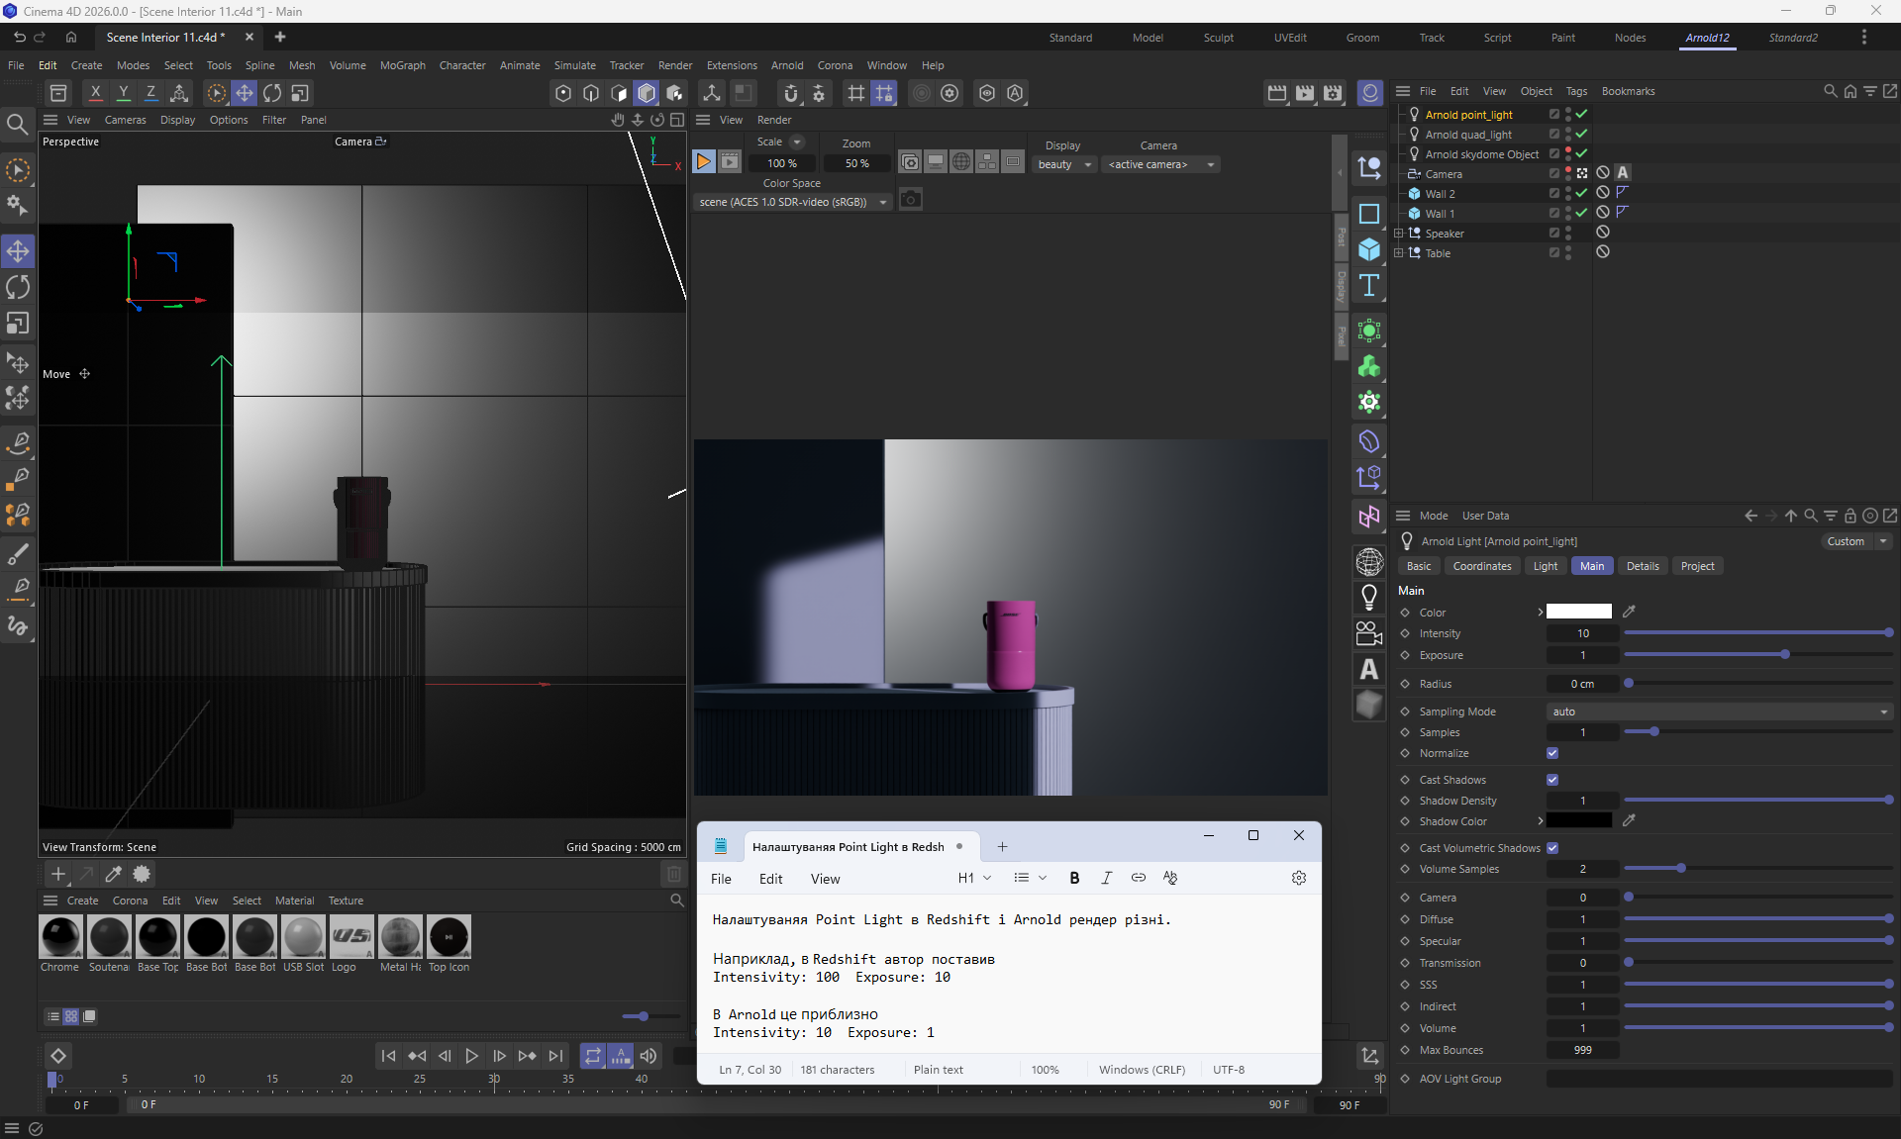Open the Color Space dropdown

pyautogui.click(x=792, y=202)
